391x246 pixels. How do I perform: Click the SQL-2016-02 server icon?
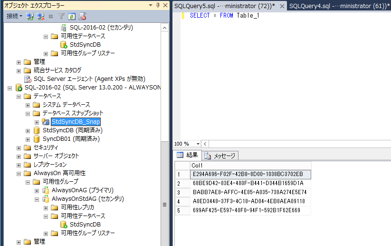pos(19,88)
